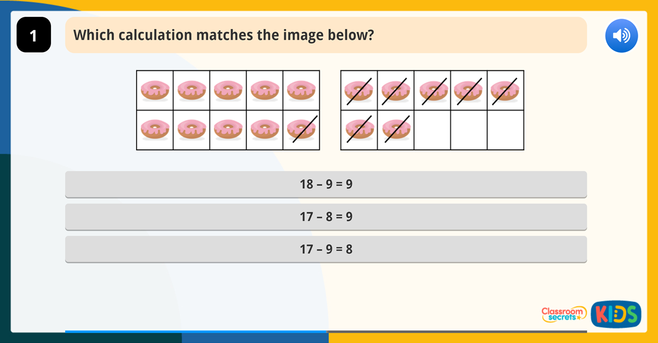
Task: Click the middle empty cell in right frame
Action: (x=469, y=131)
